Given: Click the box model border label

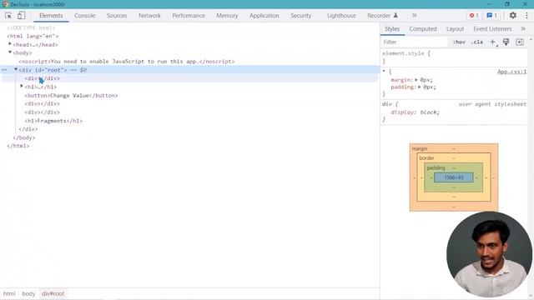Looking at the screenshot, I should click(426, 158).
